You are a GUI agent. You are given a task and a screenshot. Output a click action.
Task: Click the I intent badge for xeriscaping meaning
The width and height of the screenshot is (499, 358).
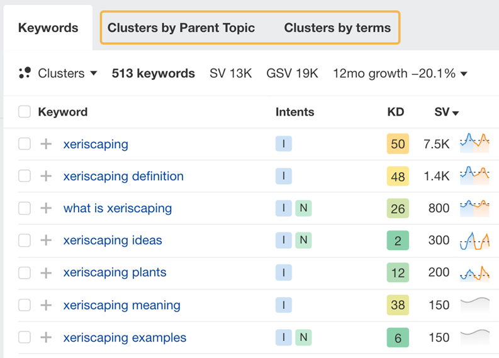click(x=283, y=305)
